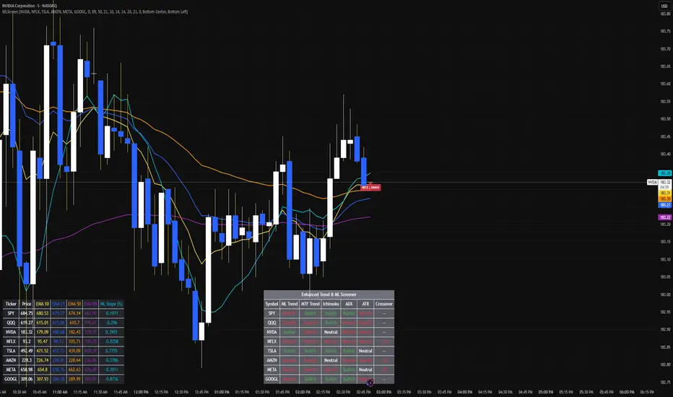This screenshot has width=673, height=397.
Task: Click the 04:00 PM time axis label
Action: (465, 392)
